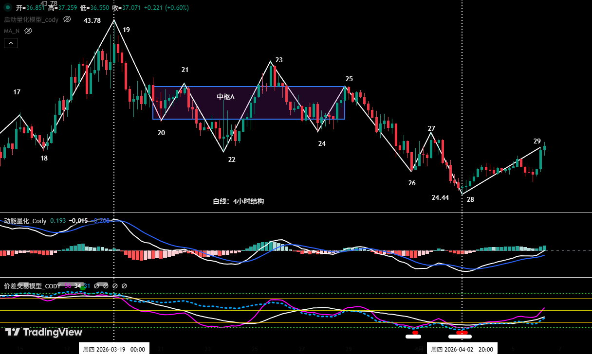Collapse the indicator legend with chevron button

coord(11,43)
